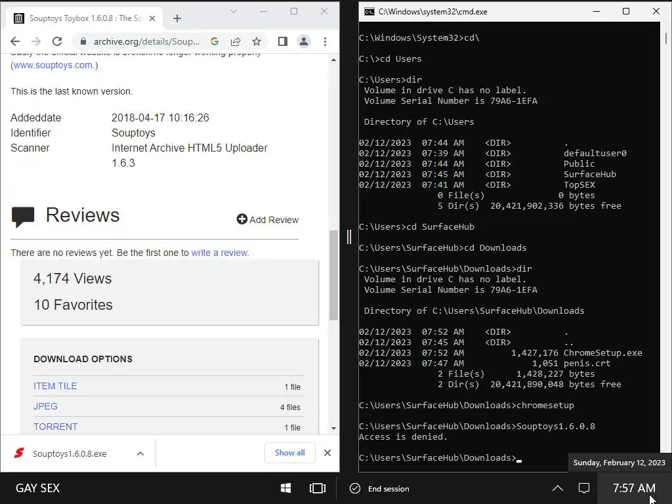Open a new Chrome tab

[177, 18]
